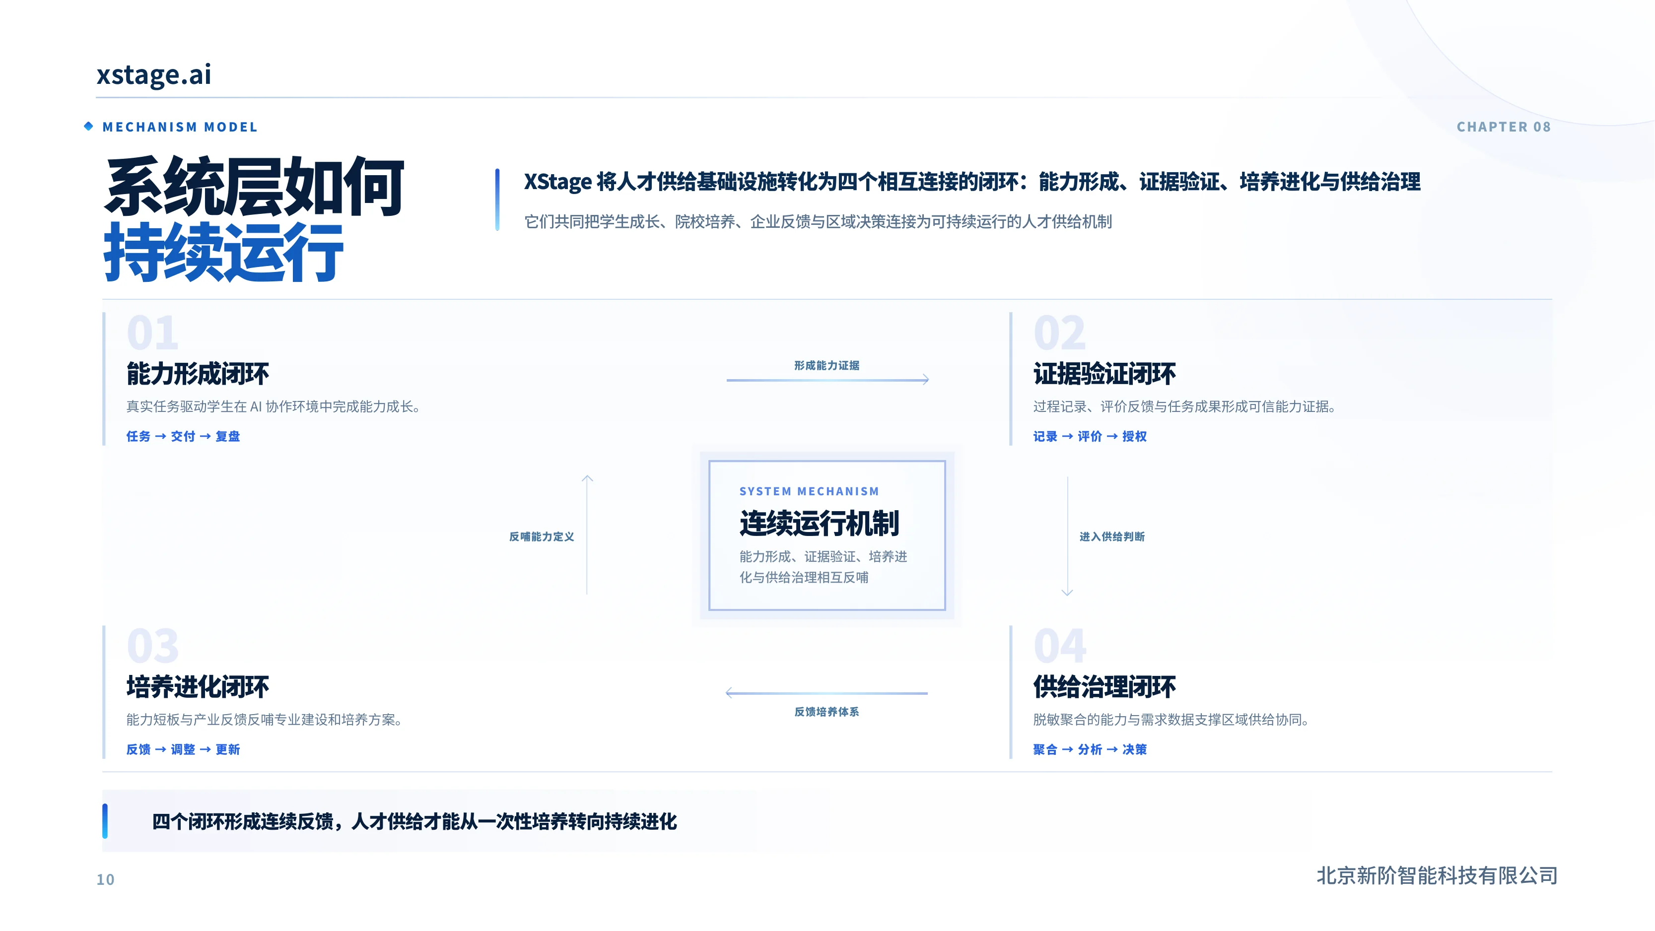Select the 培养进化闭环 heading
Screen dimensions: 1655x931
(x=198, y=687)
